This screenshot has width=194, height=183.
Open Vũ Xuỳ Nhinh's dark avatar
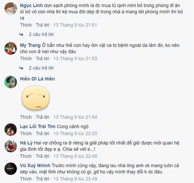(x=11, y=169)
